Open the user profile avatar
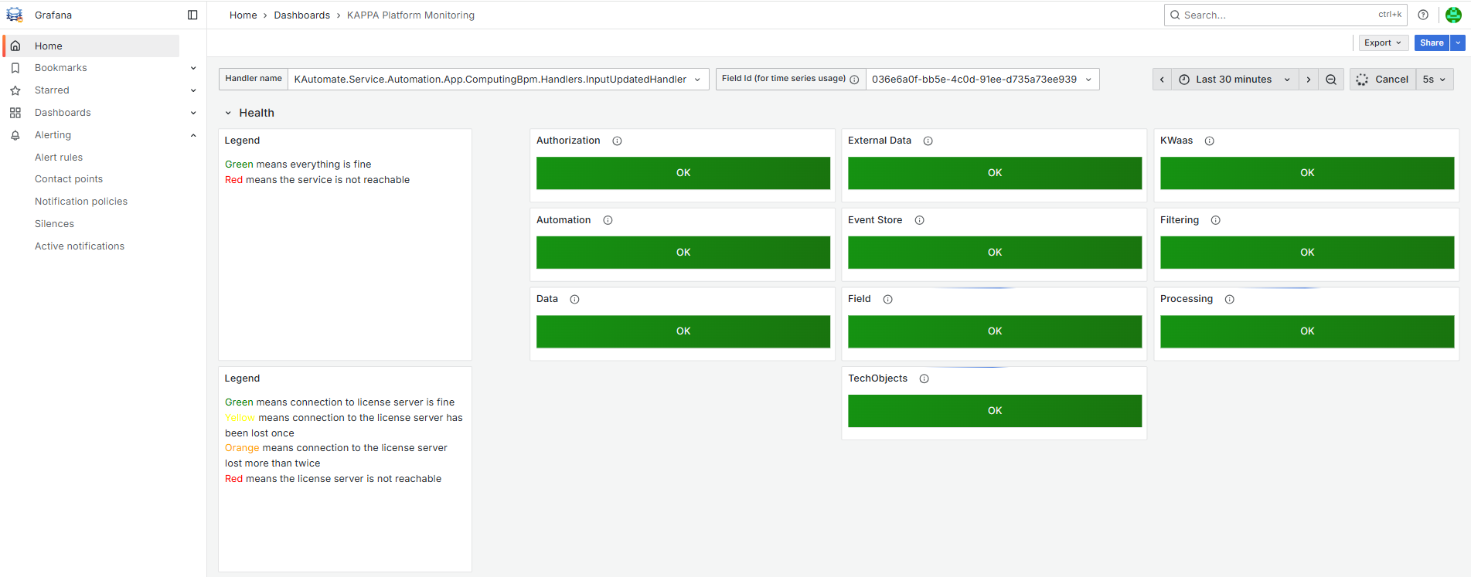Image resolution: width=1471 pixels, height=577 pixels. (x=1453, y=15)
